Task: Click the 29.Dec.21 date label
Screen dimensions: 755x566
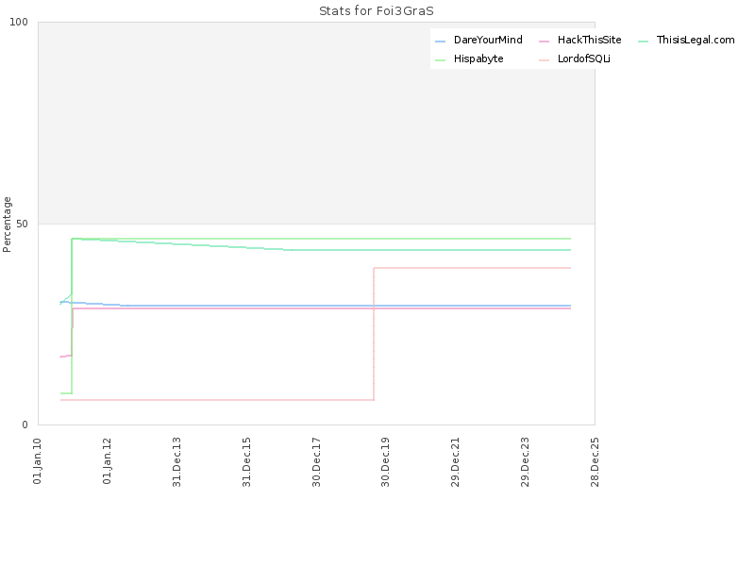Action: 455,462
